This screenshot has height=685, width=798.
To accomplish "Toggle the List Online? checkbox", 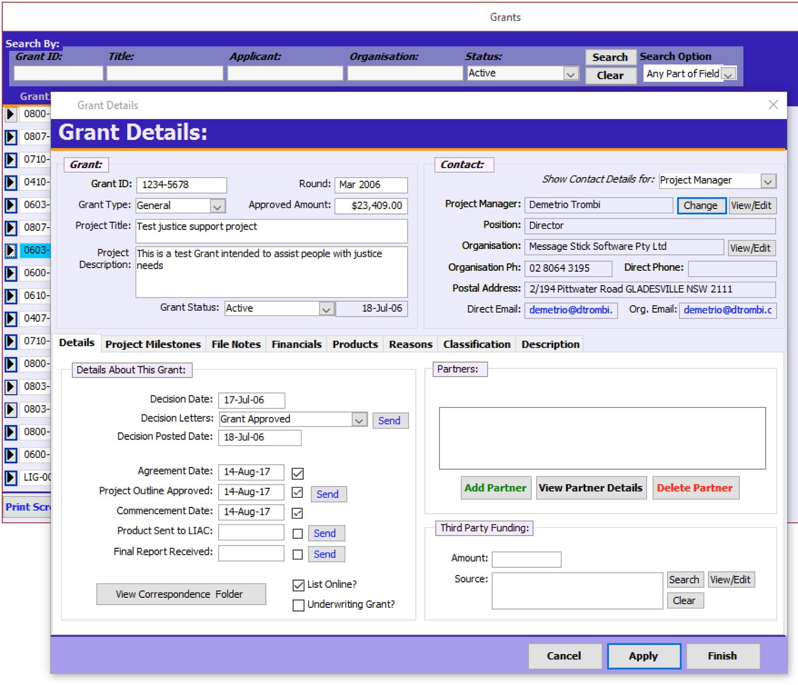I will coord(298,585).
